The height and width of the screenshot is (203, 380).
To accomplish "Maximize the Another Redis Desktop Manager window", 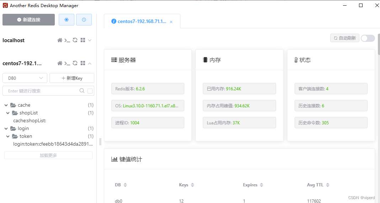I will pyautogui.click(x=361, y=5).
